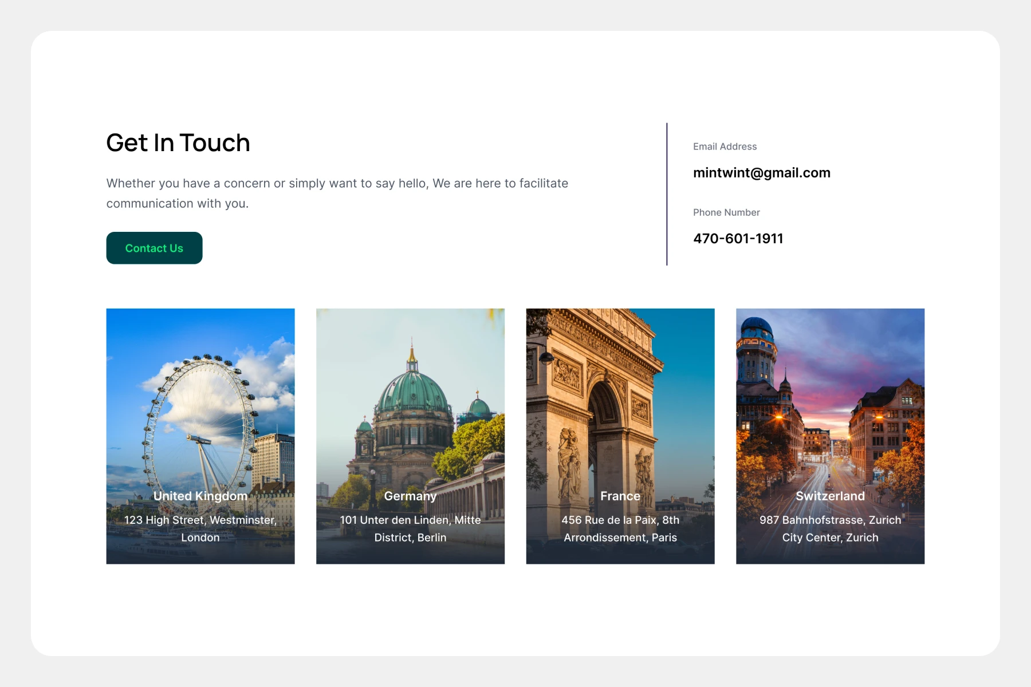The image size is (1031, 687).
Task: Select the United Kingdom card title
Action: pos(200,496)
